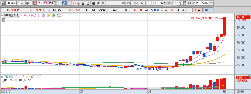Screen dimensions: 251x94
Task: Click the exclamation mark info button
Action: [59, 3]
